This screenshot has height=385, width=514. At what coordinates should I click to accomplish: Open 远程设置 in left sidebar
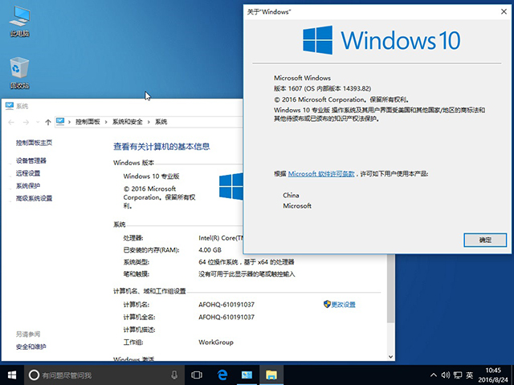pyautogui.click(x=28, y=173)
